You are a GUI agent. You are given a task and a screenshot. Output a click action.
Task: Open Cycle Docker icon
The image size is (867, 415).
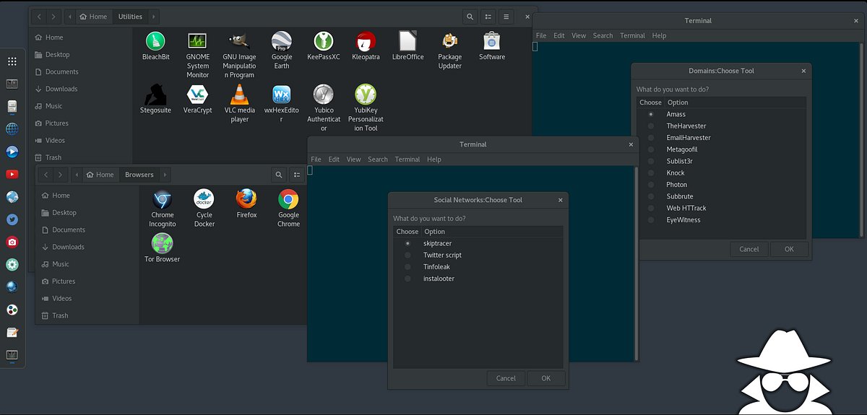pos(204,199)
